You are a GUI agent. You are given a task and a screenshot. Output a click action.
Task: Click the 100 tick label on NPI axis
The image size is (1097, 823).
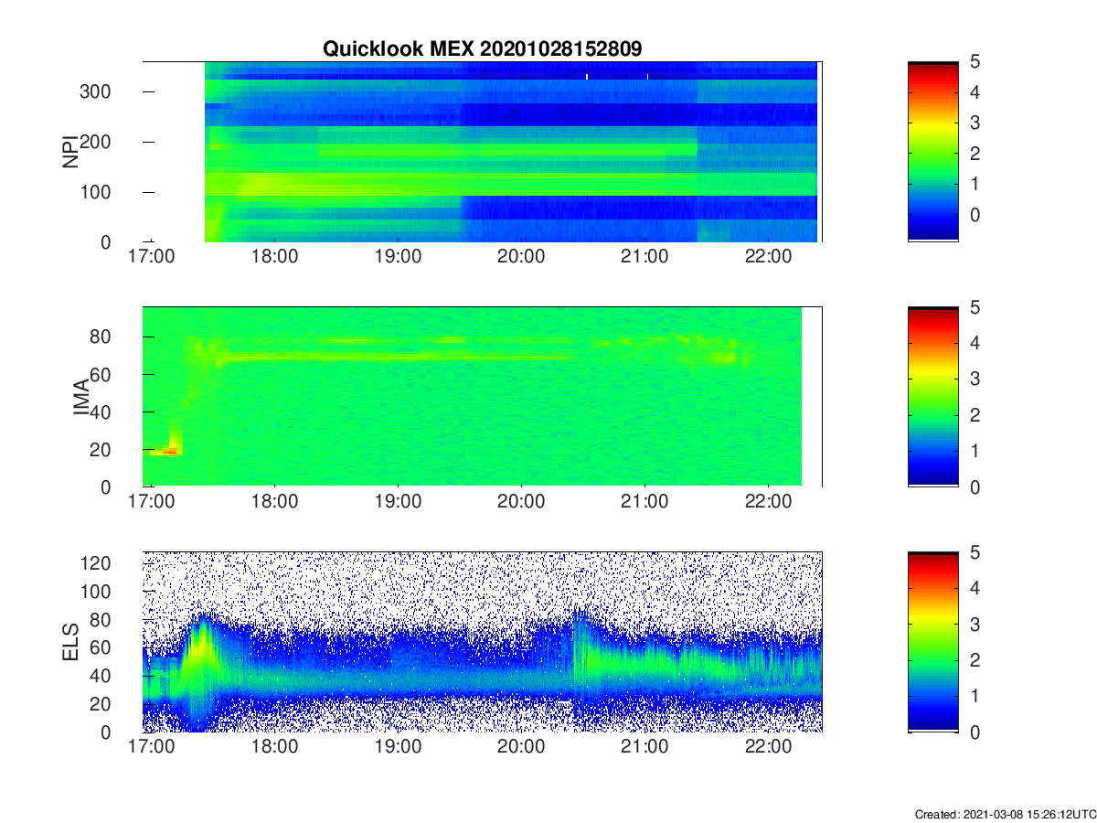point(98,192)
